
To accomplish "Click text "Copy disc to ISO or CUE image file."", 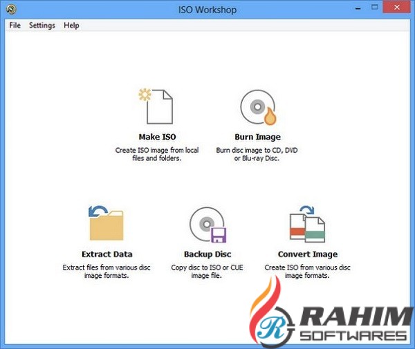I will [x=207, y=272].
